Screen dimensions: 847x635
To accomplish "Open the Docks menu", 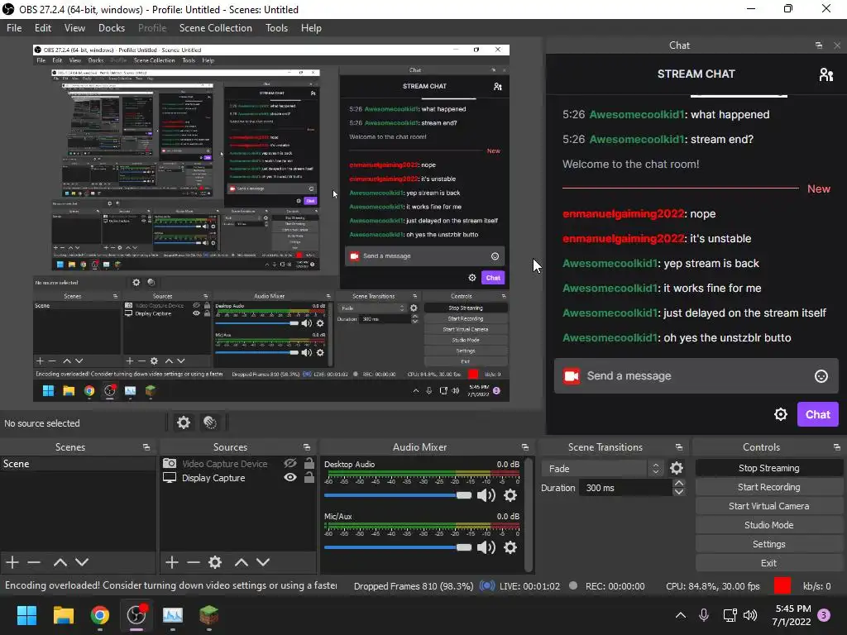I will [x=112, y=28].
